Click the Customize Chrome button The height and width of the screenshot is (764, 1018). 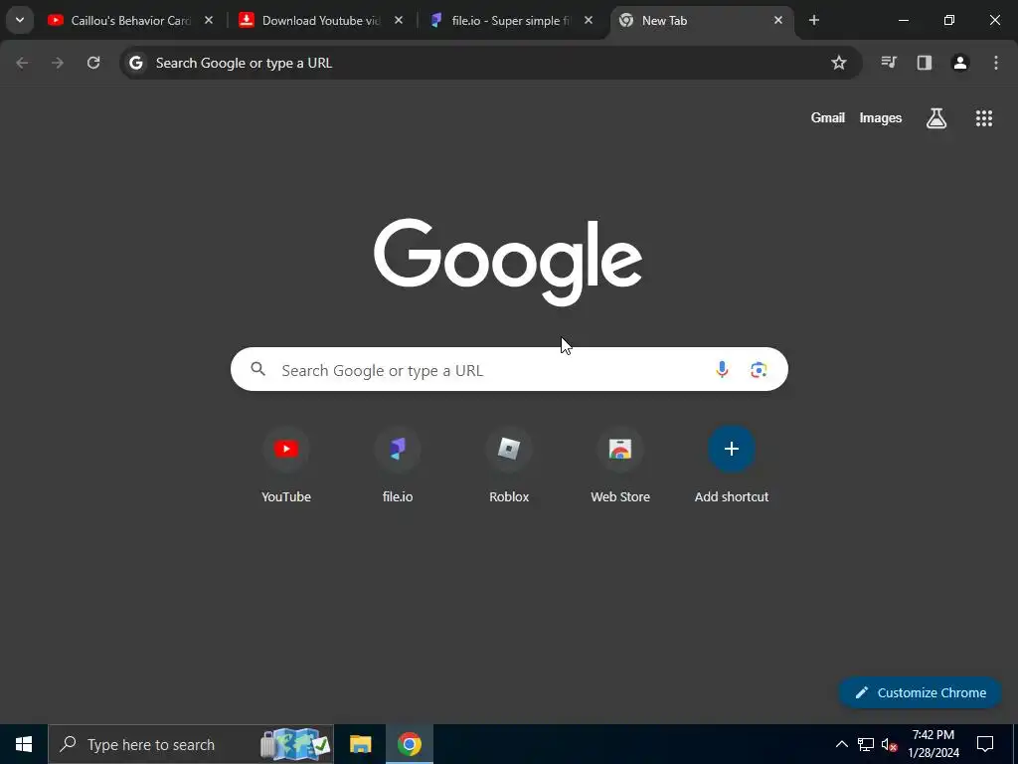pos(920,692)
